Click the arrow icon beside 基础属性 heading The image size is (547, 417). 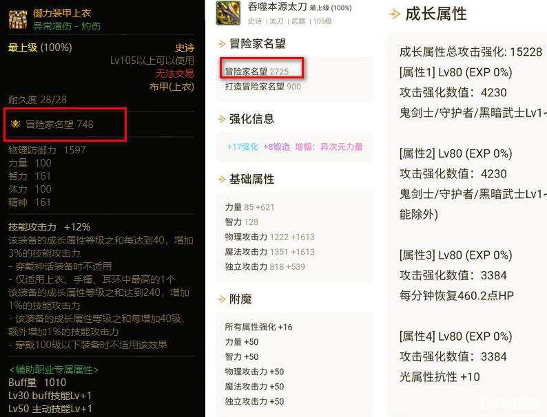coord(222,180)
